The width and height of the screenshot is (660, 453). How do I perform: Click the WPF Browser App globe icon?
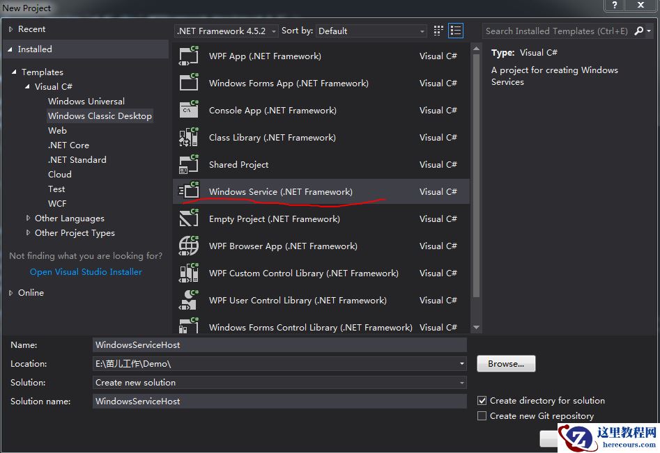tap(189, 246)
